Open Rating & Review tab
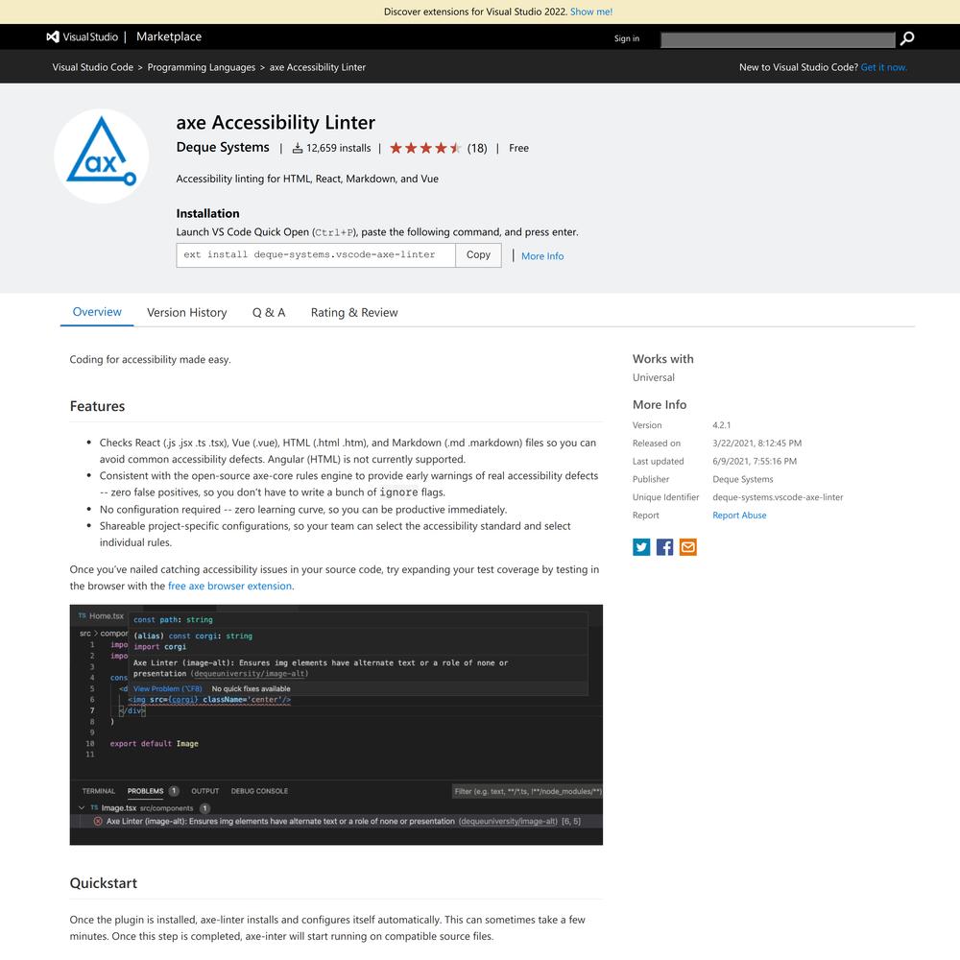Image resolution: width=960 pixels, height=960 pixels. coord(354,312)
